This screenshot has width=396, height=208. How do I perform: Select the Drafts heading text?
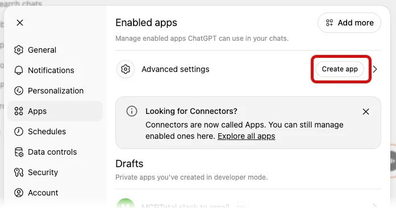click(x=130, y=164)
